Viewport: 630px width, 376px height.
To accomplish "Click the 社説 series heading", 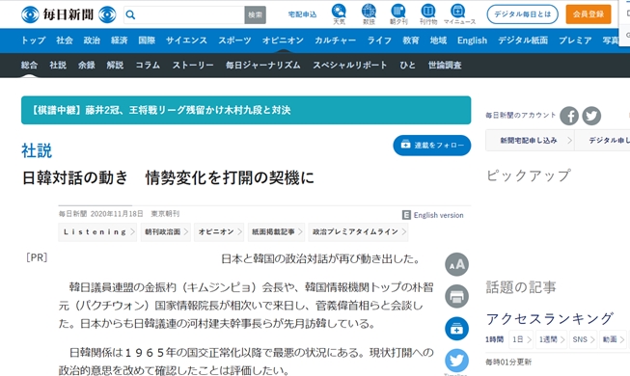I will [37, 150].
